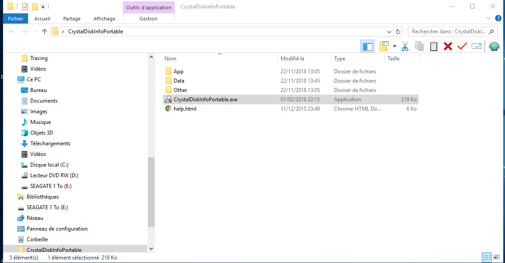Select the App folder
Screen dimensions: 505x263
pos(179,71)
